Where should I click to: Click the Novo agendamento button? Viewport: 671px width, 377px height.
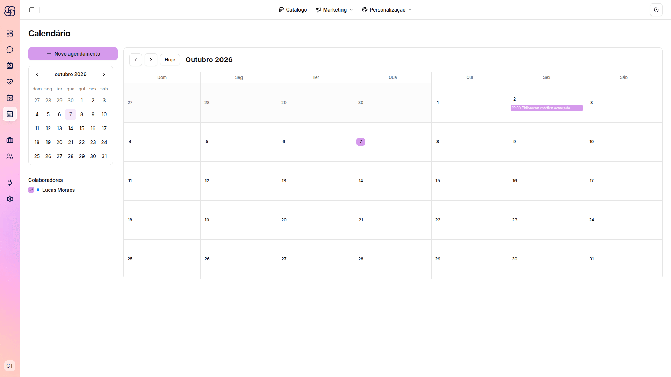pos(73,54)
